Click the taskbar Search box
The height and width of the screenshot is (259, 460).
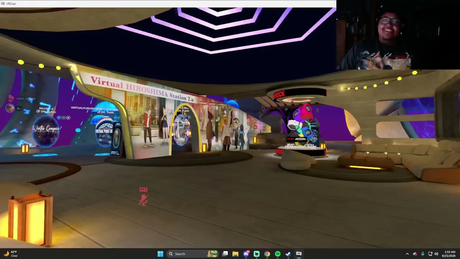[x=193, y=254]
